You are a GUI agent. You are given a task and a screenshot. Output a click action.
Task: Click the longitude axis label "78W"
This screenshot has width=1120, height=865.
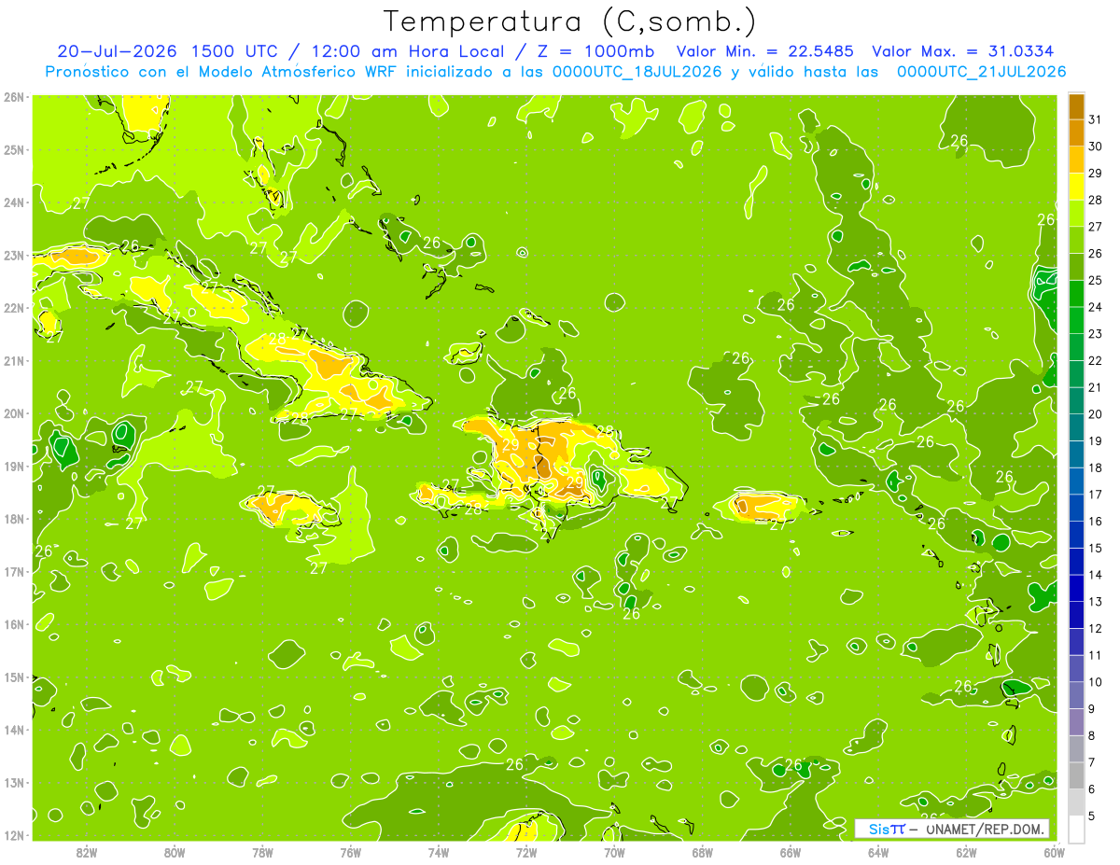[x=262, y=852]
